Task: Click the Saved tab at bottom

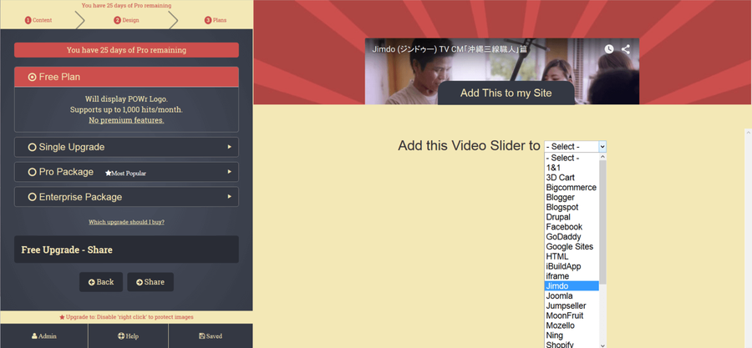Action: [211, 336]
